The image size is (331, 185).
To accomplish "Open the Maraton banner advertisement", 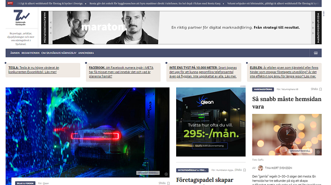I will (x=186, y=27).
